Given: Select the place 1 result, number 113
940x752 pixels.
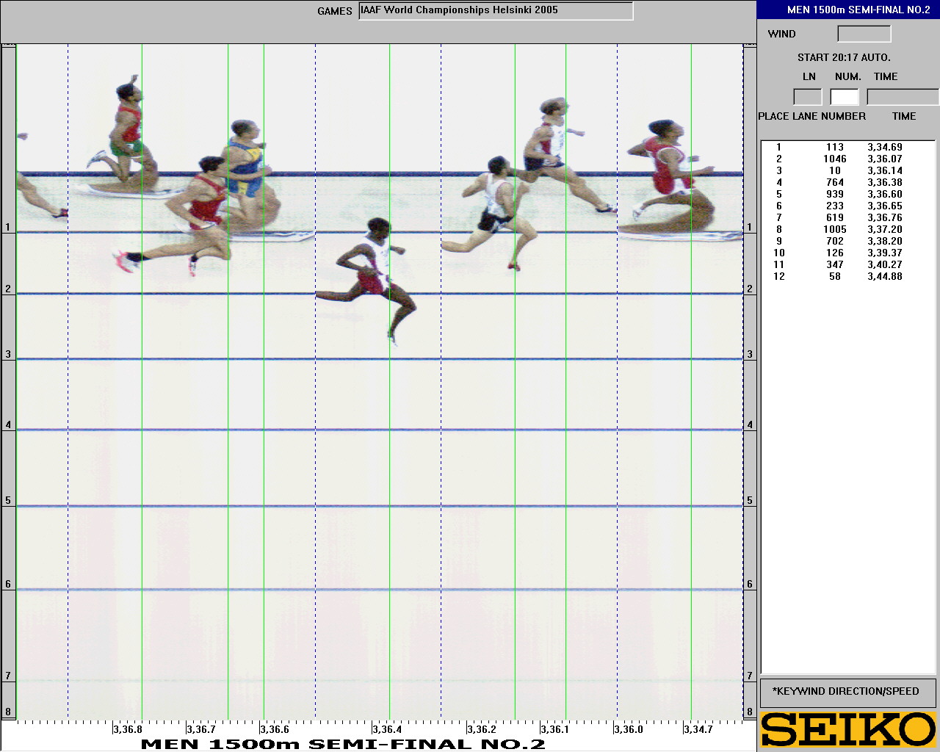Looking at the screenshot, I should [835, 147].
